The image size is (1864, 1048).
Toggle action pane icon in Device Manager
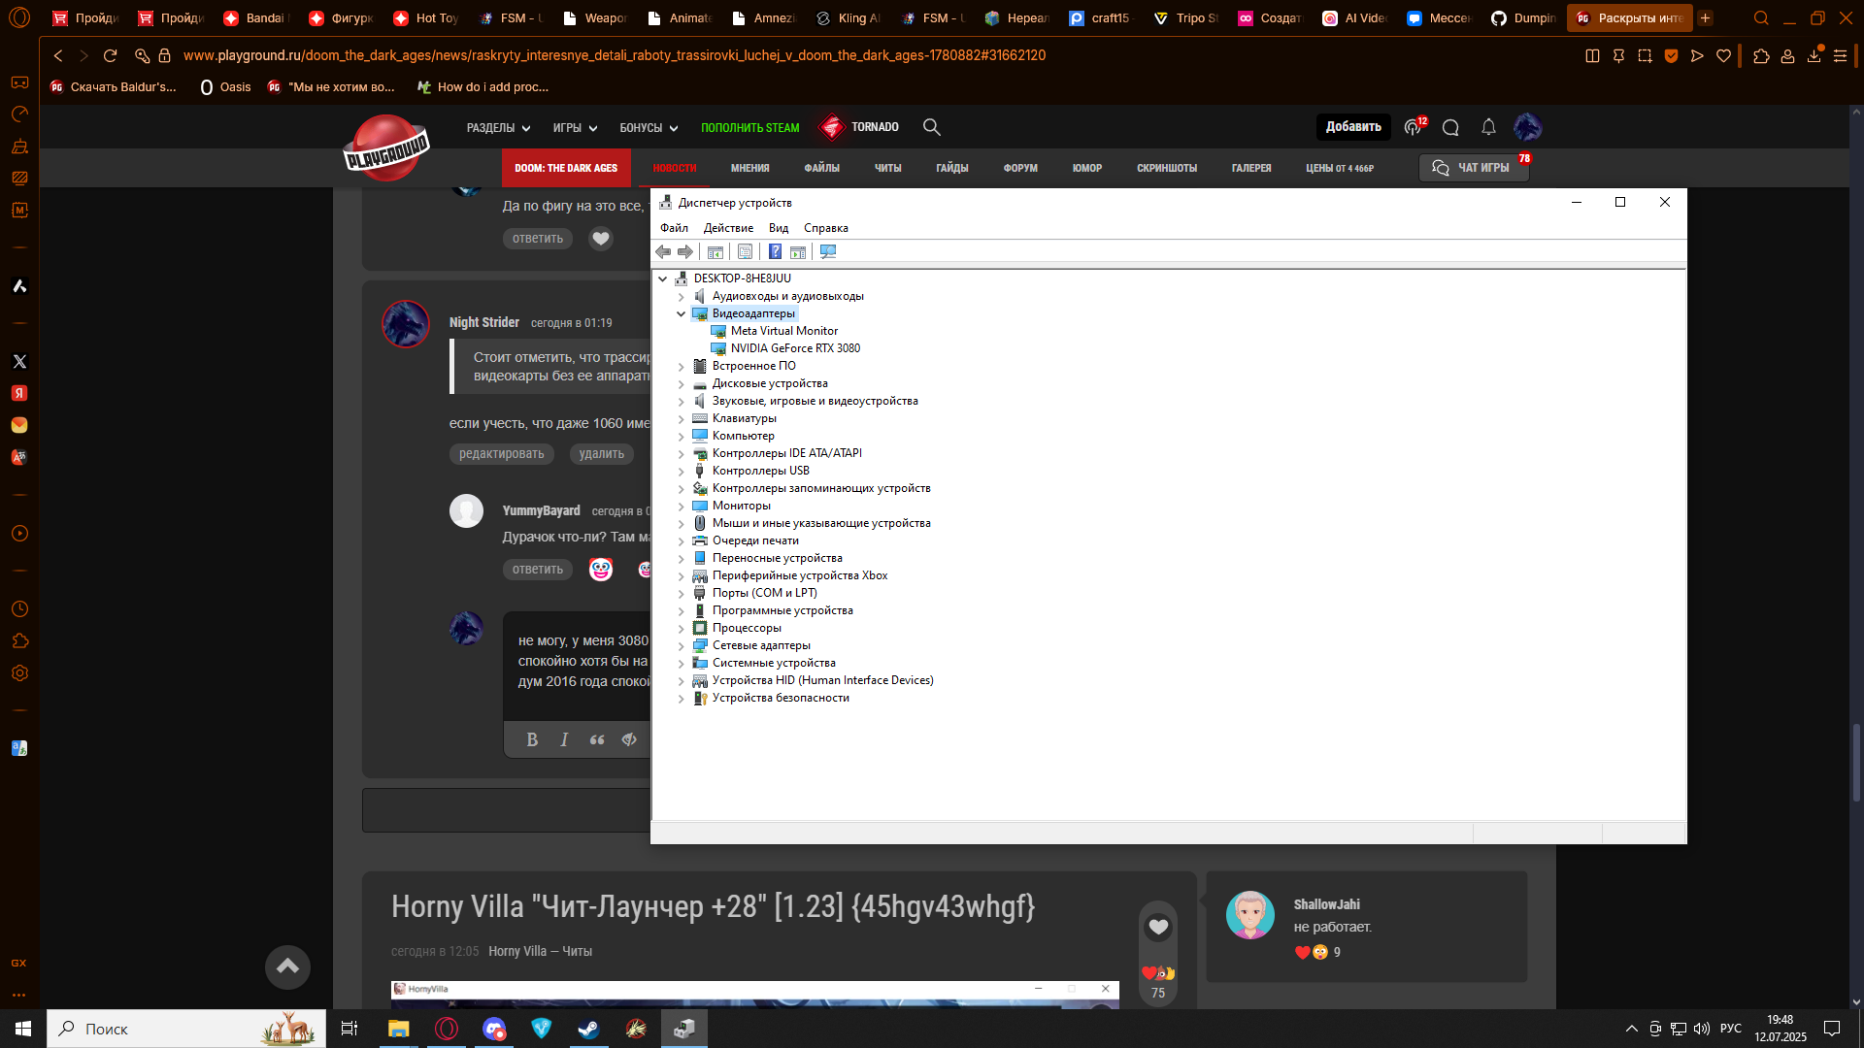click(798, 252)
